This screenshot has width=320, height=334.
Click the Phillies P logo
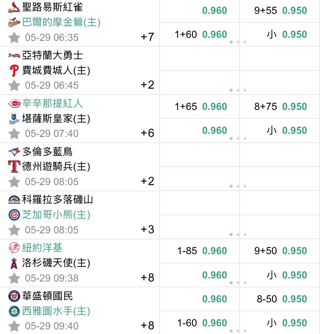tap(14, 71)
